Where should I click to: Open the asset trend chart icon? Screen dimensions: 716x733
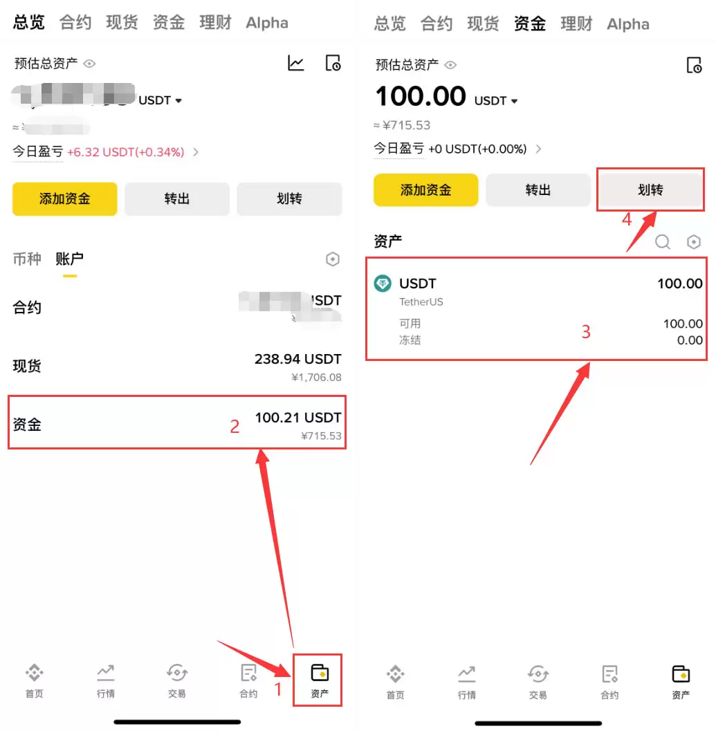295,63
